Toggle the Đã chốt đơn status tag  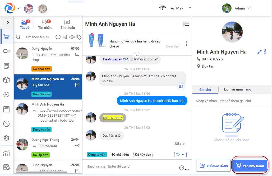click(x=120, y=155)
